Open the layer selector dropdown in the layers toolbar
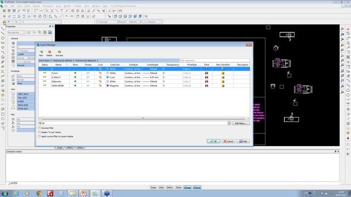Viewport: 351px width, 197px height. (x=60, y=22)
